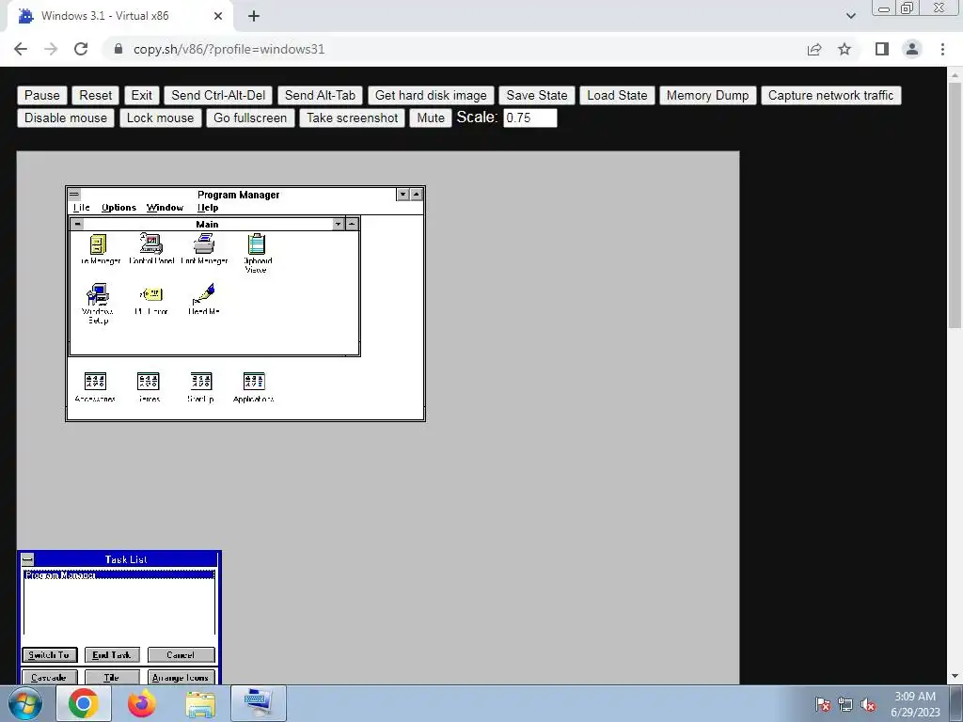Maximize Program Manager with up arrow
963x722 pixels.
pyautogui.click(x=417, y=195)
